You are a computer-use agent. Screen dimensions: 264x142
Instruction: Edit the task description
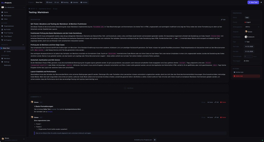(223, 20)
